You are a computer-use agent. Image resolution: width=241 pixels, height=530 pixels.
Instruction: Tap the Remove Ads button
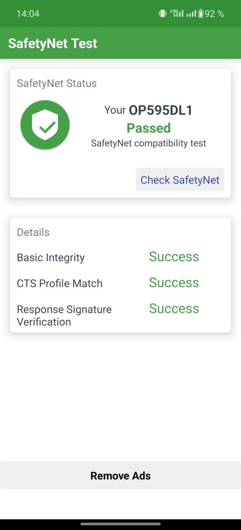[x=120, y=476]
